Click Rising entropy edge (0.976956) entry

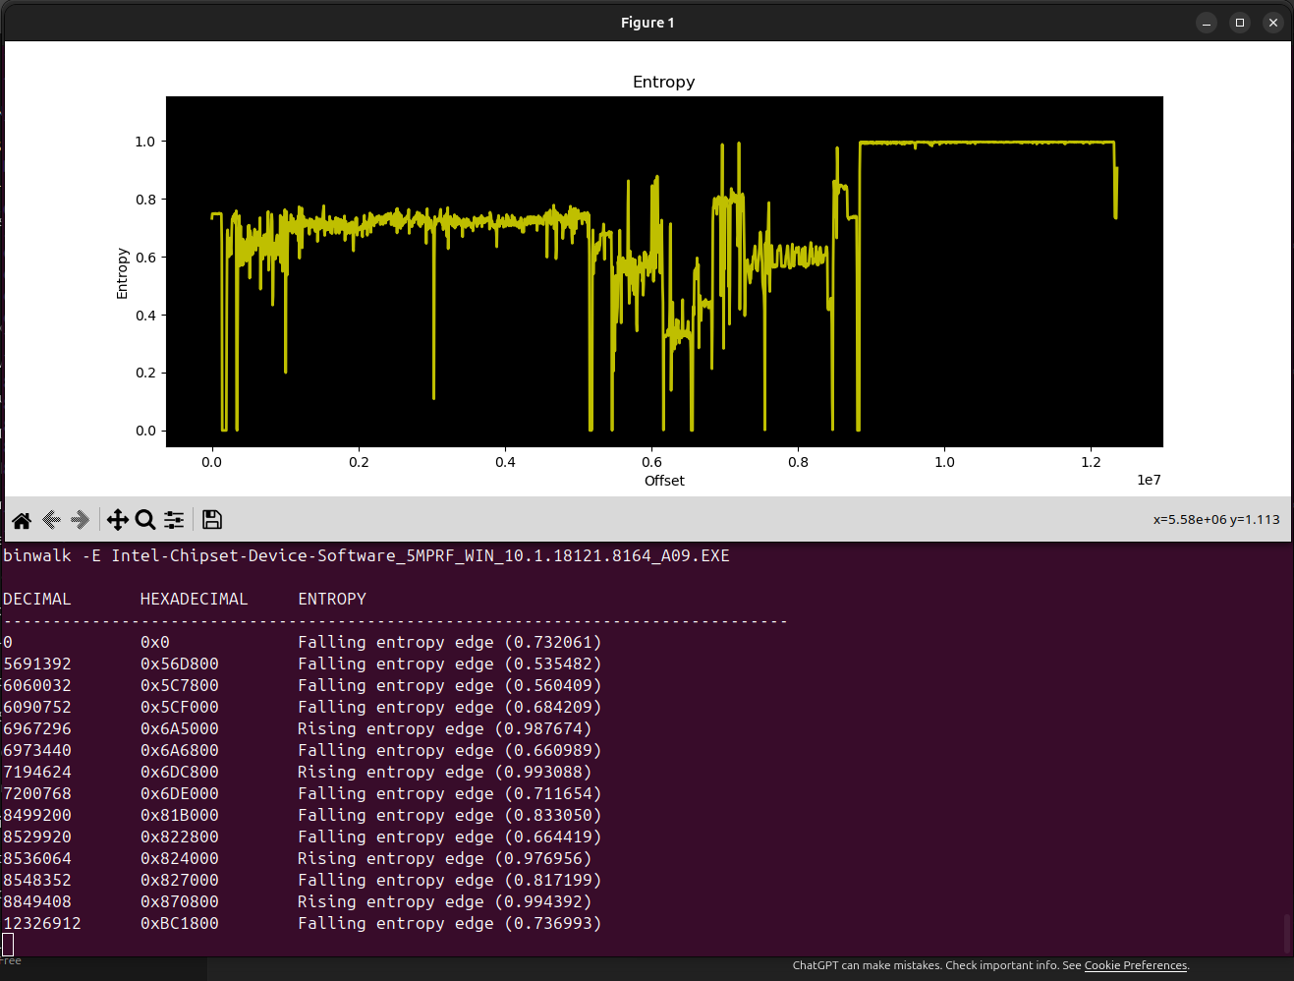point(445,858)
